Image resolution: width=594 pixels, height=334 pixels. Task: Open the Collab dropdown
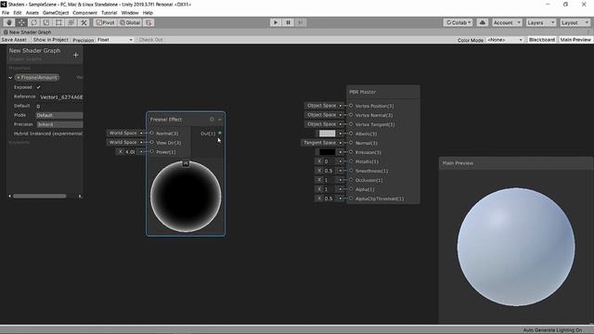tap(458, 22)
